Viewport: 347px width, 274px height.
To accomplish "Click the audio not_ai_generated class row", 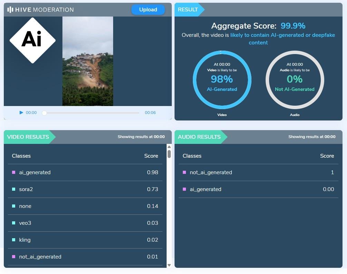I will click(x=258, y=172).
